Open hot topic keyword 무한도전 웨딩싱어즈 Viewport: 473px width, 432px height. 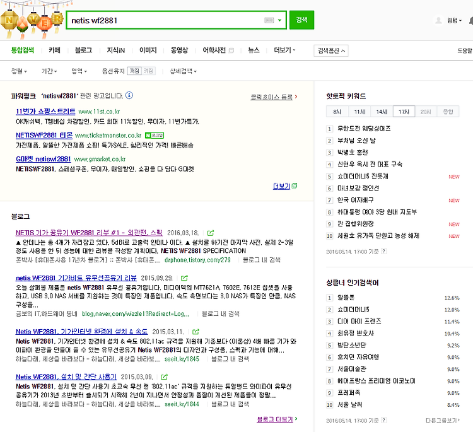pos(364,129)
